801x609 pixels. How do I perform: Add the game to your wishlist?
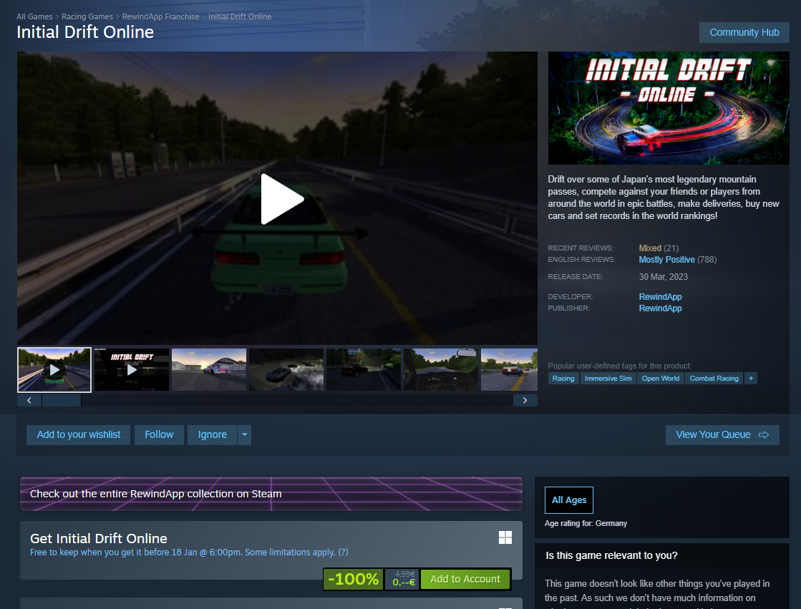pos(79,434)
